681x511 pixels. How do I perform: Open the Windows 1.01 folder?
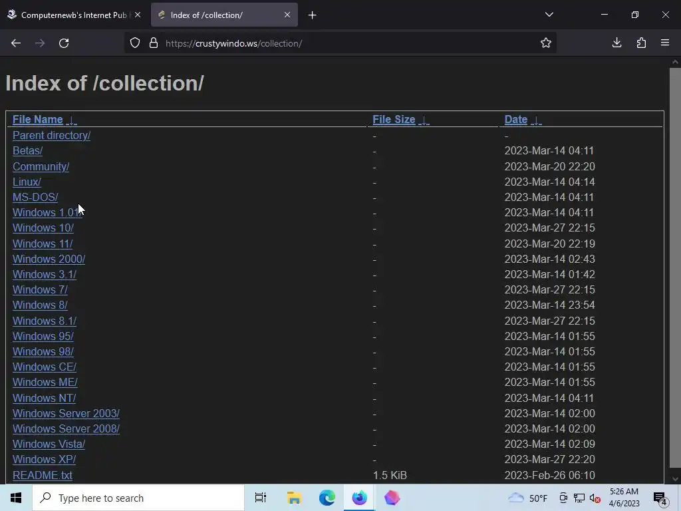47,212
